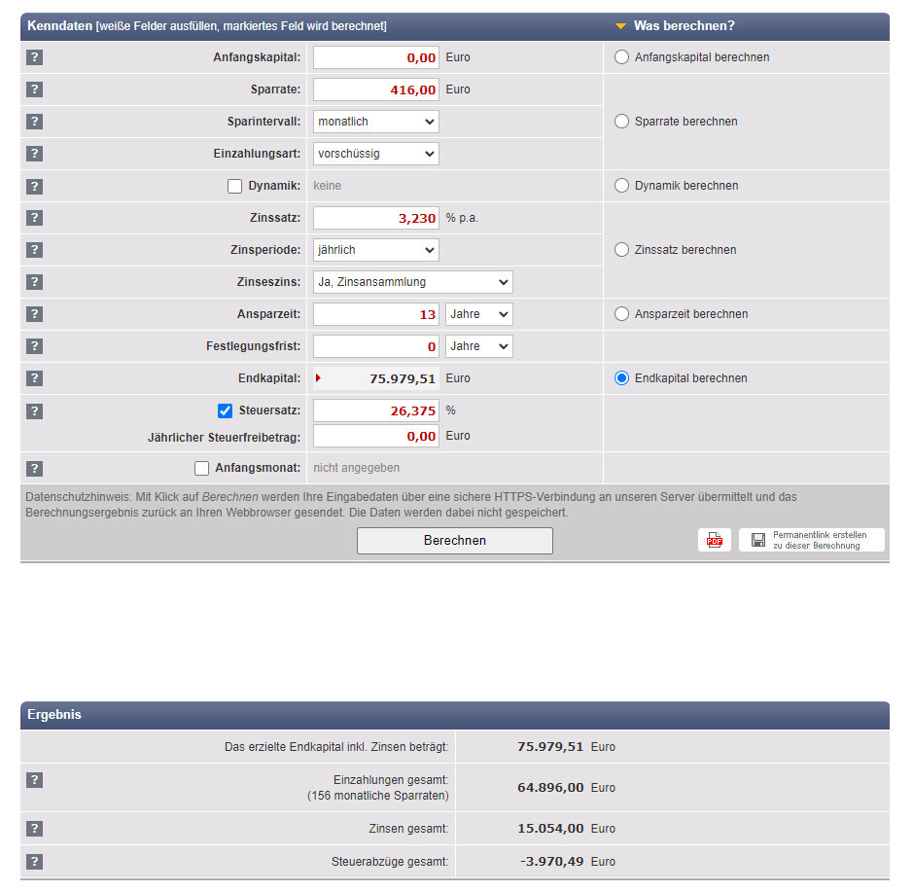Export the calculation via the PDF icon
This screenshot has height=892, width=913.
tap(715, 541)
